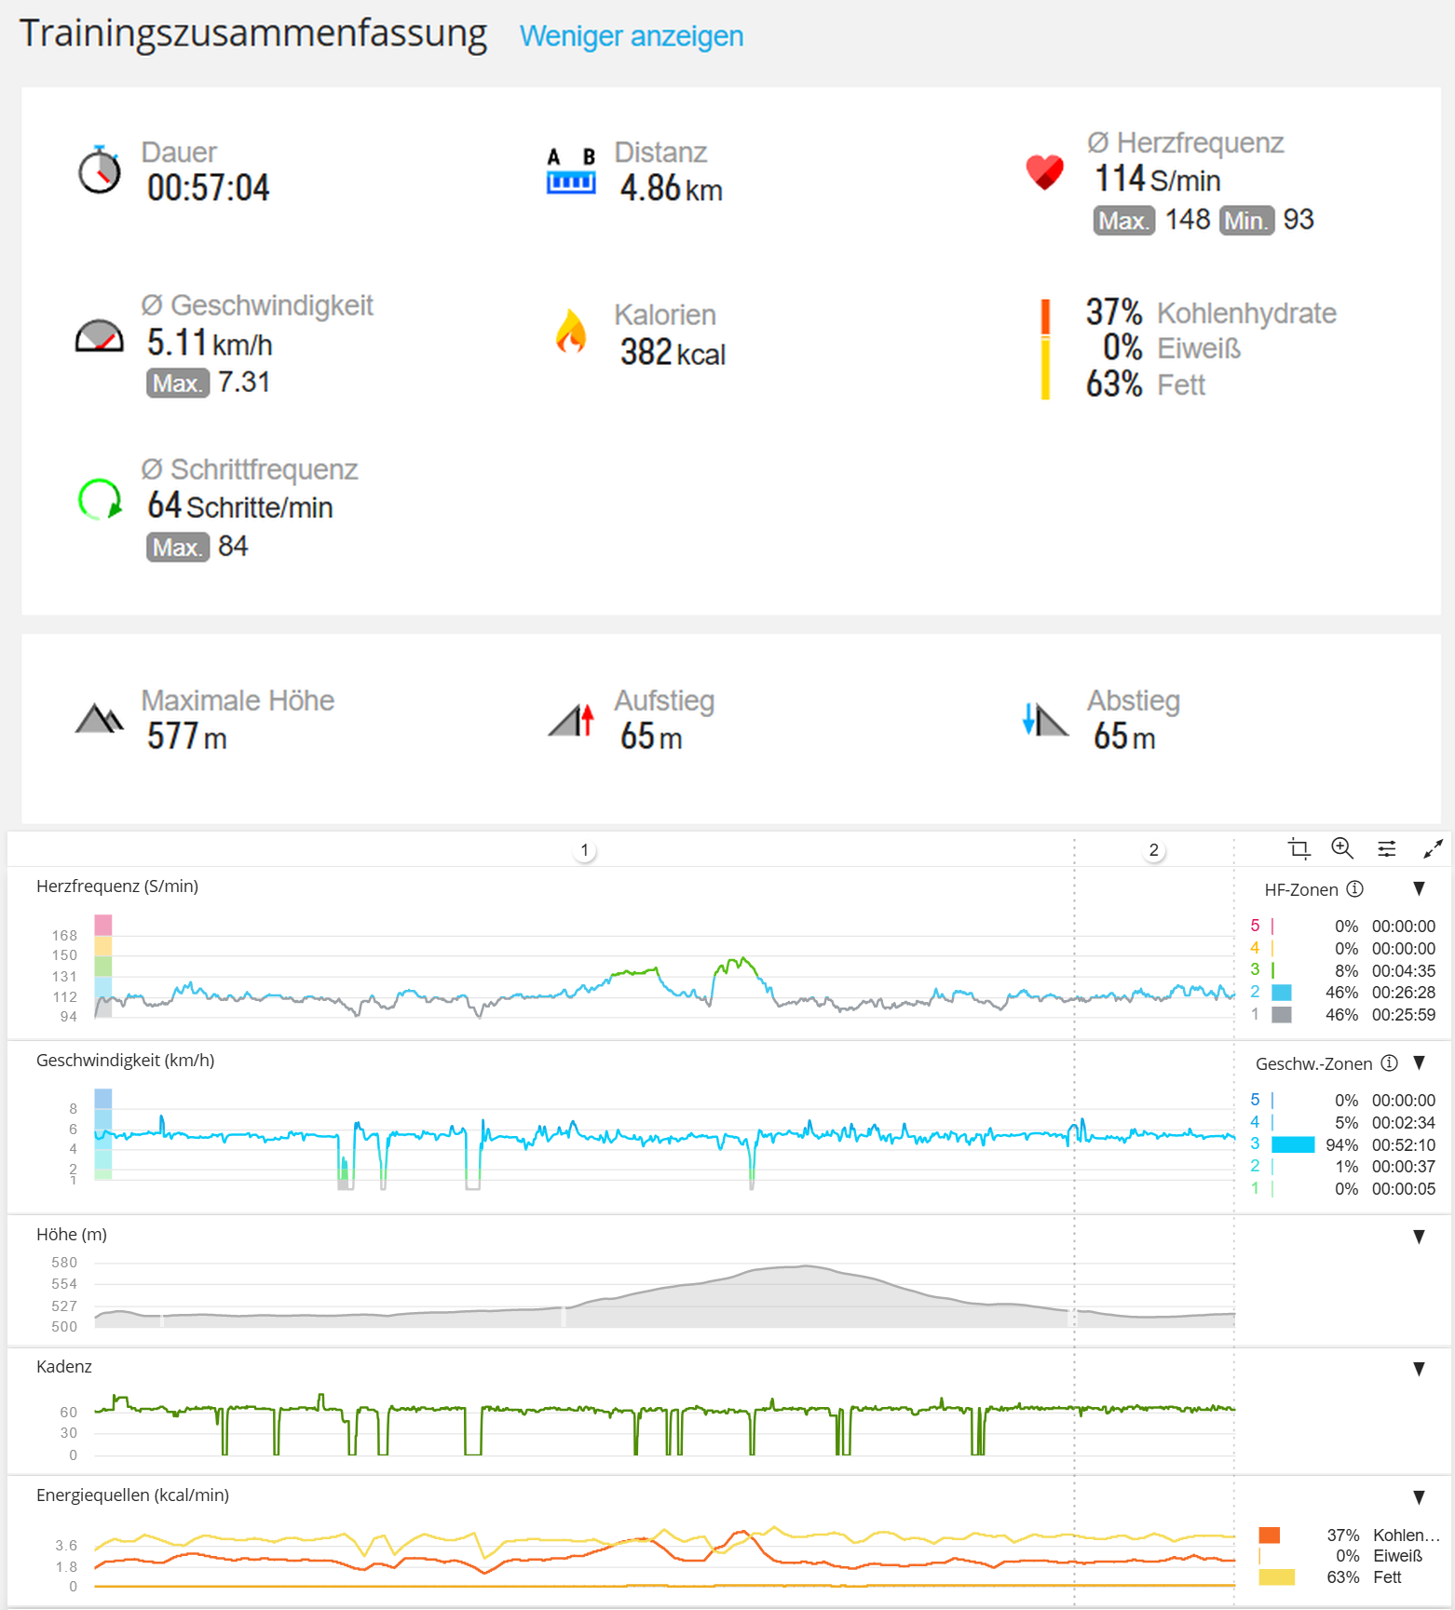Screen dimensions: 1455x1610
Task: Click the 'Weniger anzeigen' link
Action: (x=631, y=36)
